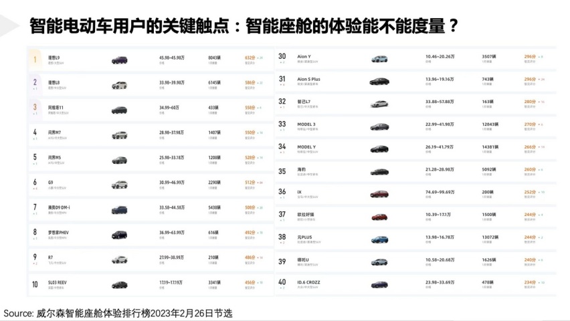Select the model name Aion Y
Viewport: 570px width, 321px height.
(304, 56)
